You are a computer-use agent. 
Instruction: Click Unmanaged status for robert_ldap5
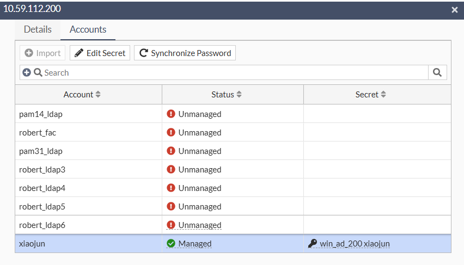(200, 206)
